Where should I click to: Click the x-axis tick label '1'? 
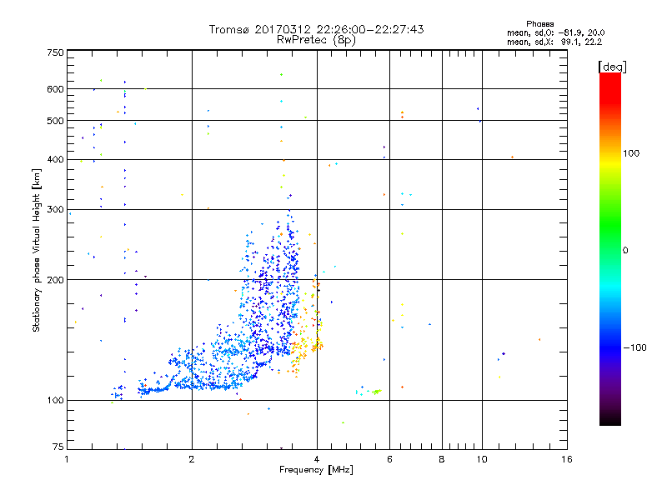(67, 459)
